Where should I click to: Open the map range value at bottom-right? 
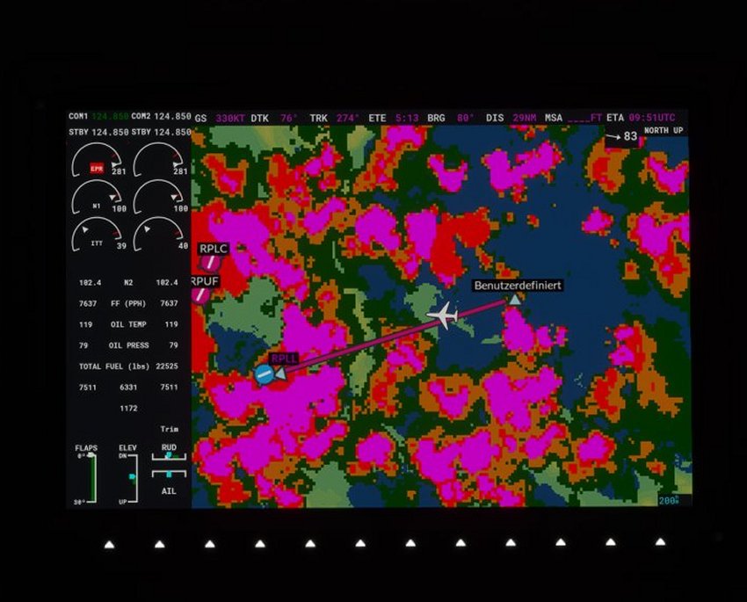[670, 500]
